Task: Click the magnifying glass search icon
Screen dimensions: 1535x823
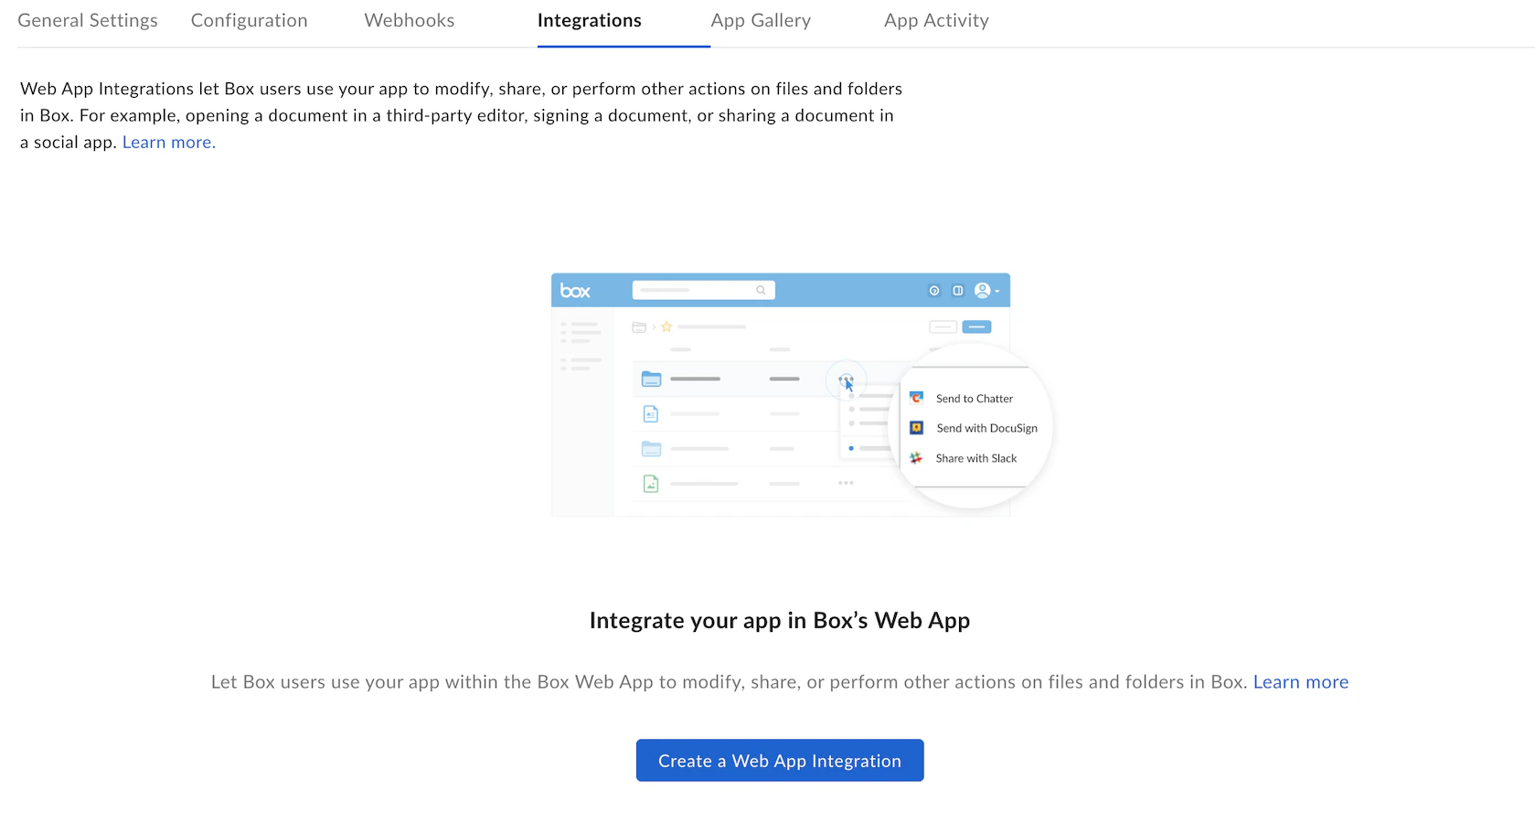Action: pyautogui.click(x=761, y=290)
